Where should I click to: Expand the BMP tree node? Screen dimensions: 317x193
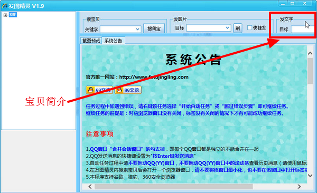[x=5, y=15]
